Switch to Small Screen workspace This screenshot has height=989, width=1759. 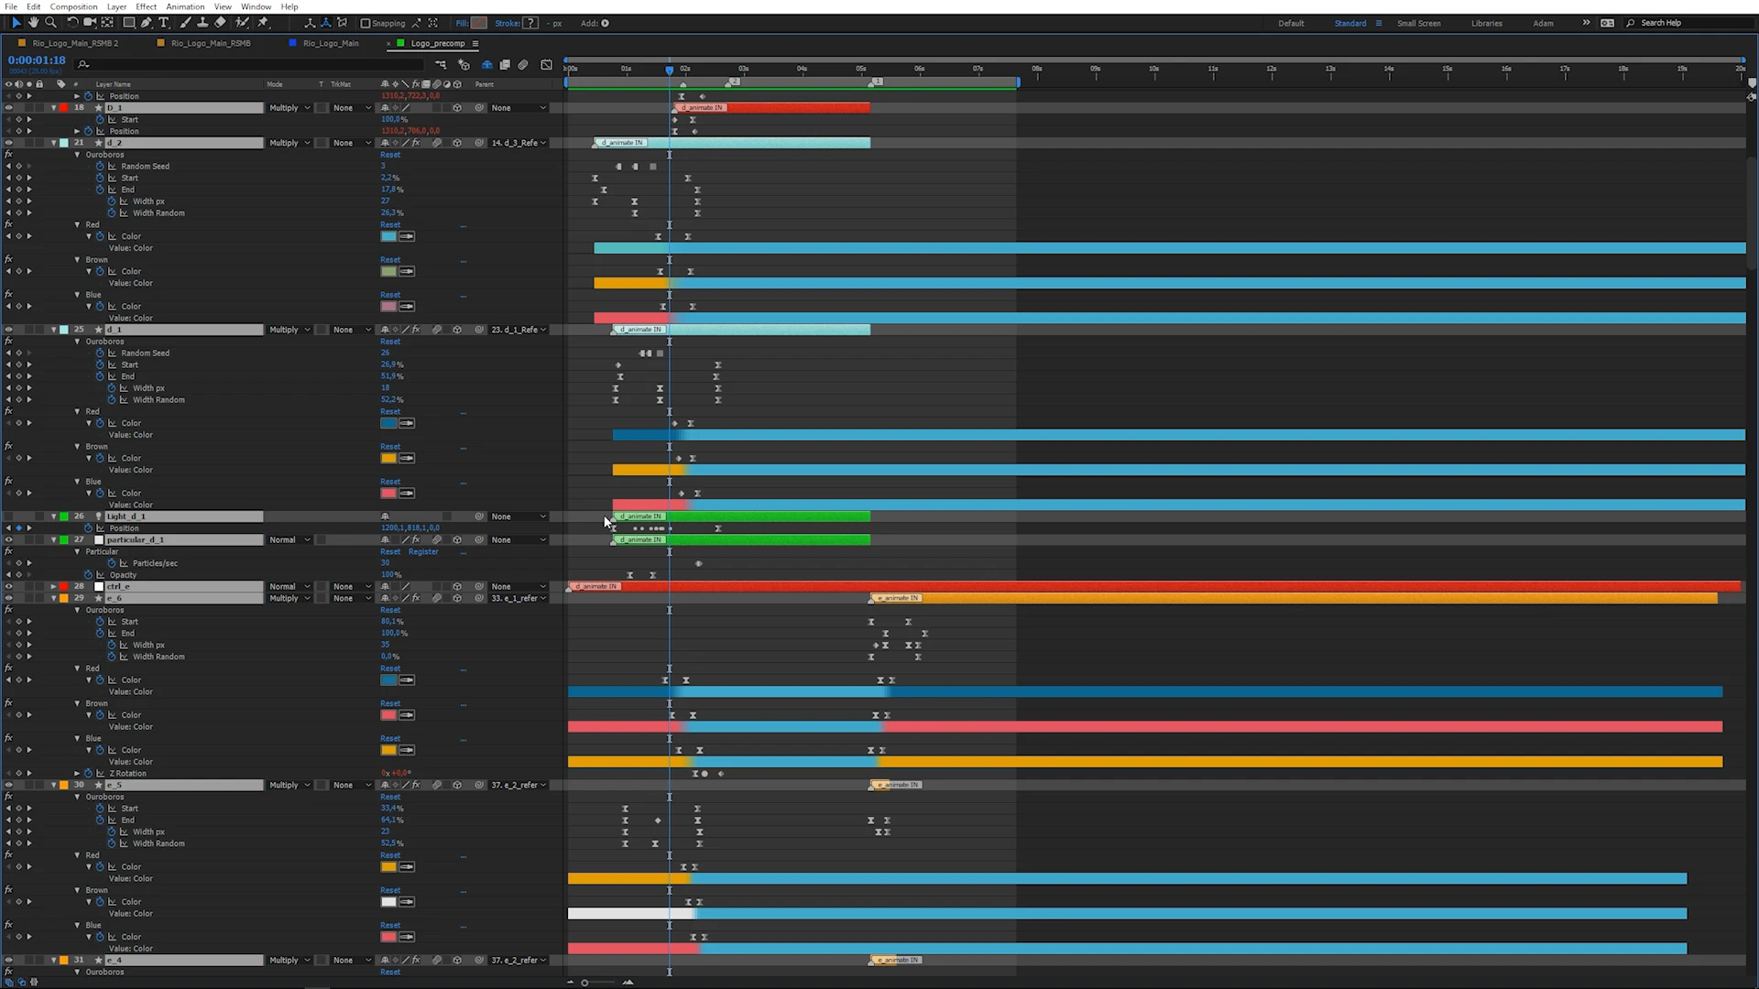(x=1418, y=23)
